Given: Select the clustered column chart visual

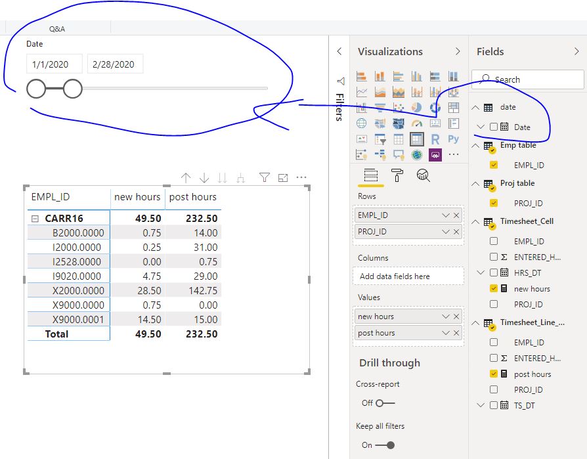Looking at the screenshot, I should tap(417, 76).
